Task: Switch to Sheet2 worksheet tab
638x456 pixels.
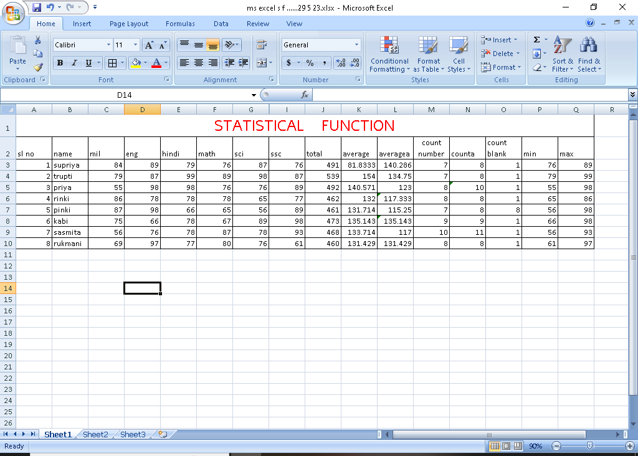Action: tap(95, 434)
